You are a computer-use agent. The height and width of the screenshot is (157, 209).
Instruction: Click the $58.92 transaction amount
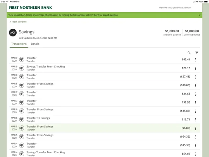[x=186, y=102]
